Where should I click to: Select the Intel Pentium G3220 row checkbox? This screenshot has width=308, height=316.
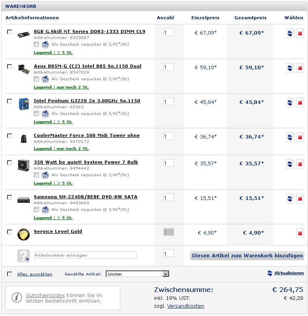pyautogui.click(x=9, y=101)
